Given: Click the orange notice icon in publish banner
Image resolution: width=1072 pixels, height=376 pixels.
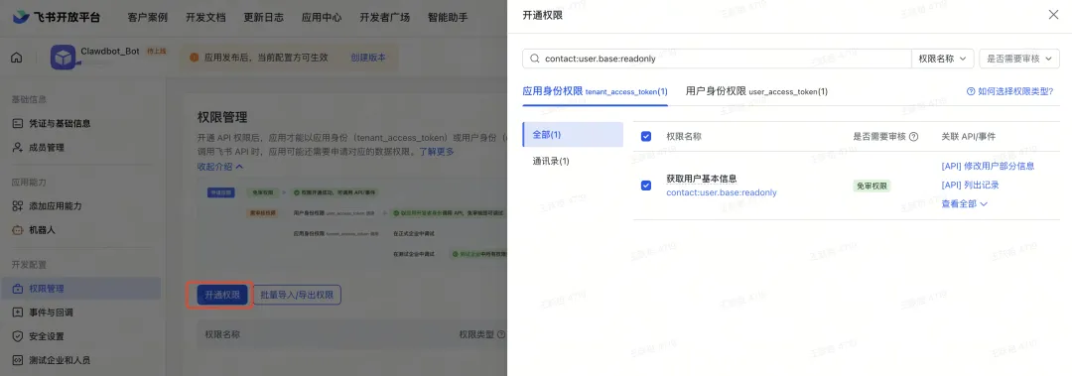Looking at the screenshot, I should (195, 58).
